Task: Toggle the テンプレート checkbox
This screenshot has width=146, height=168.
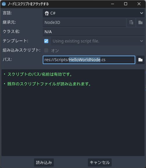Action: 46,41
